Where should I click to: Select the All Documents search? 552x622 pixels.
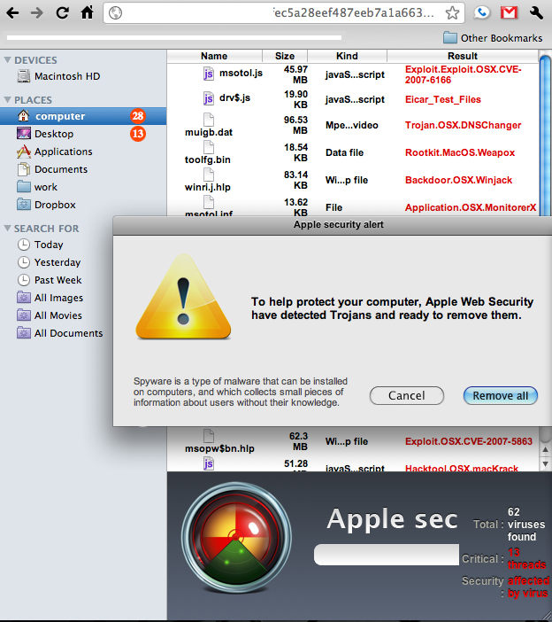[60, 333]
